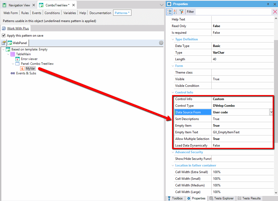Toggle Apply this pattern on save checkbox

[x=4, y=36]
